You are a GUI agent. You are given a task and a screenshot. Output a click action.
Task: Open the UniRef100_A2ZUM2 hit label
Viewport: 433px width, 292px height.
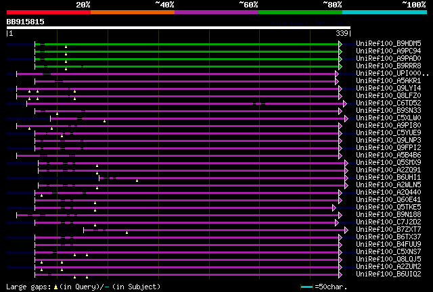(388, 267)
